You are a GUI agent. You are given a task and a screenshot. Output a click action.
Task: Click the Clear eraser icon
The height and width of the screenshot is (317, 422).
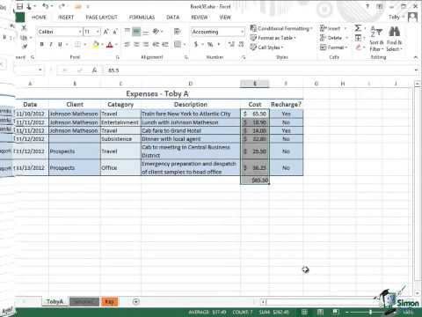click(x=359, y=48)
